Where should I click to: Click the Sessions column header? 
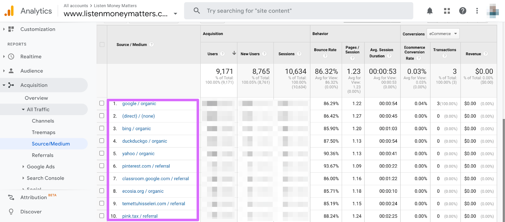tap(286, 54)
